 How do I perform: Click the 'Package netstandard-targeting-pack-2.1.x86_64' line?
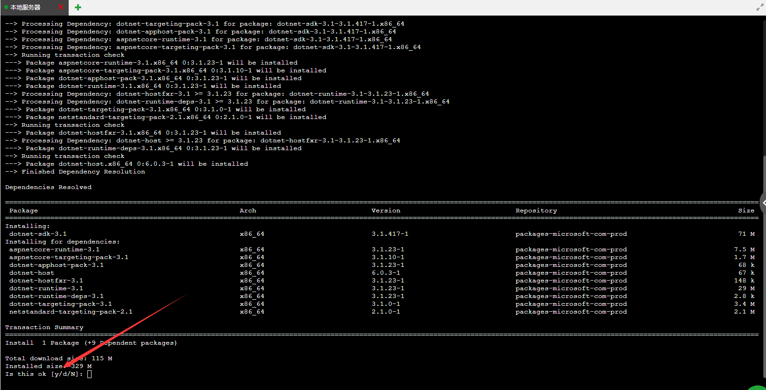point(166,117)
